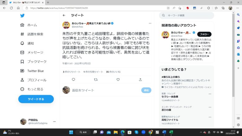
Task: Click the address bar URL
Action: [59, 8]
